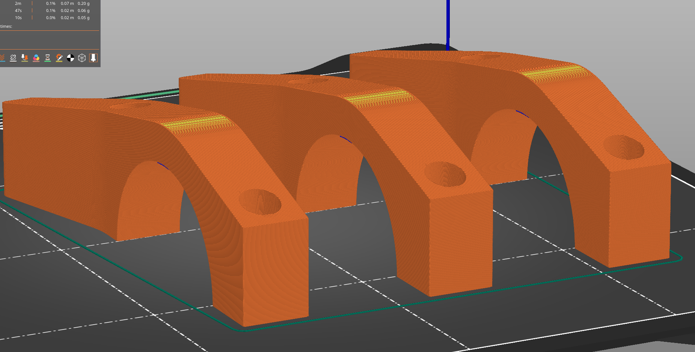
Task: Toggle seams visibility with broken-link icon
Action: [13, 58]
